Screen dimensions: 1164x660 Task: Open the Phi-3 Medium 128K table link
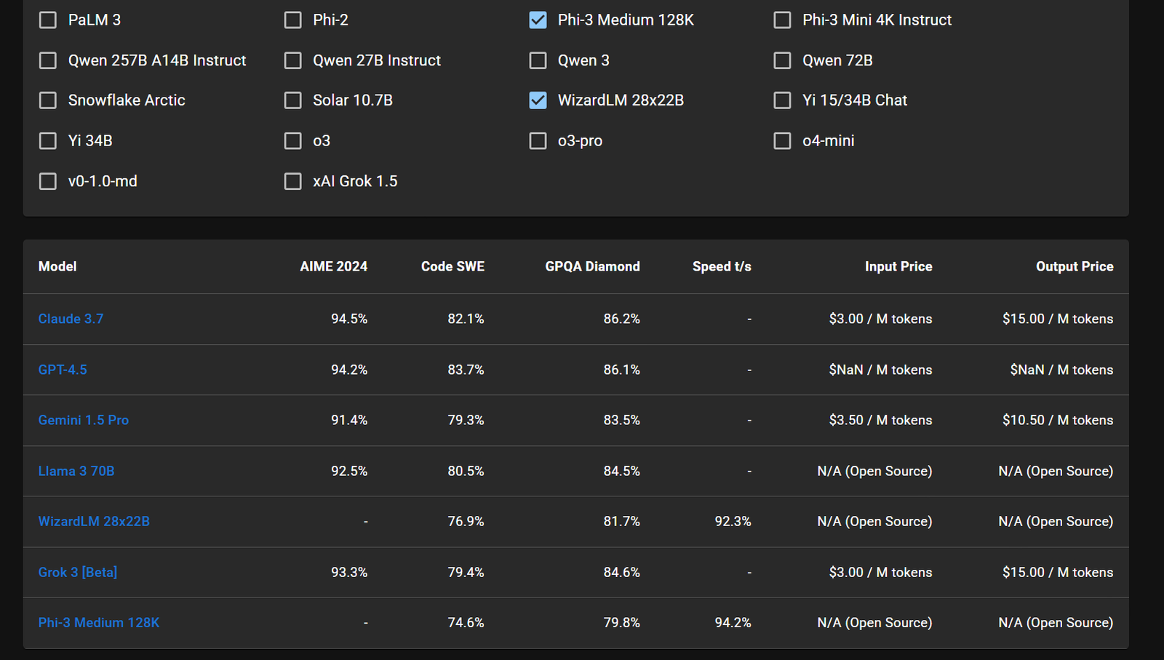pos(98,622)
